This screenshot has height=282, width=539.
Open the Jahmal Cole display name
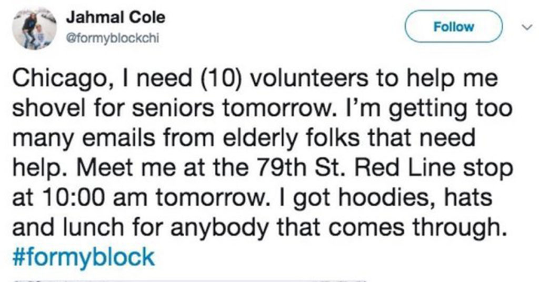point(115,17)
